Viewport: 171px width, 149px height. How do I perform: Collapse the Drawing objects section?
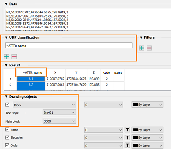point(6,96)
